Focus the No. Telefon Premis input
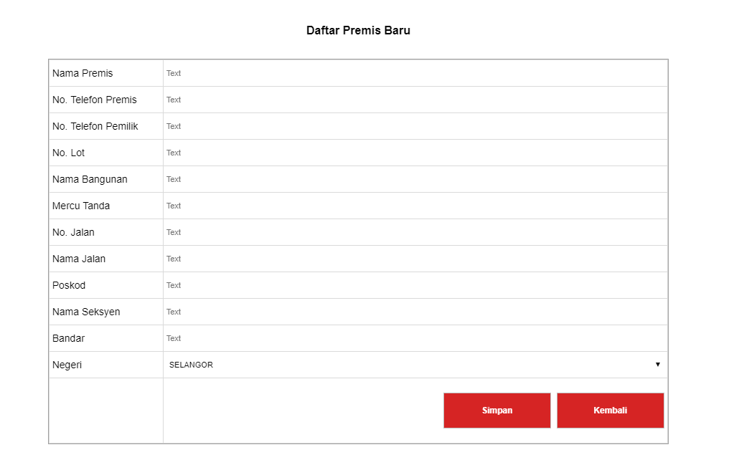This screenshot has width=739, height=470. [415, 100]
